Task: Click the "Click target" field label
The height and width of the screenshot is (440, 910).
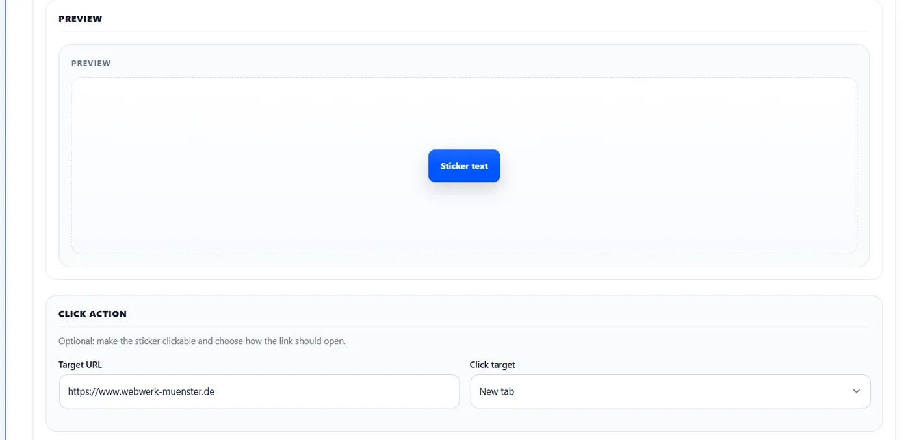Action: tap(493, 365)
